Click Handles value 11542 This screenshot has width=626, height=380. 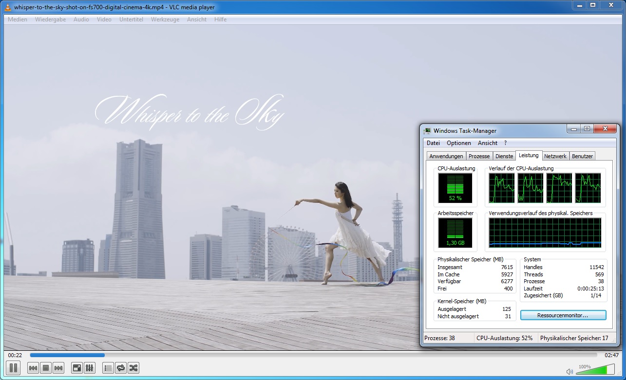[x=597, y=267]
